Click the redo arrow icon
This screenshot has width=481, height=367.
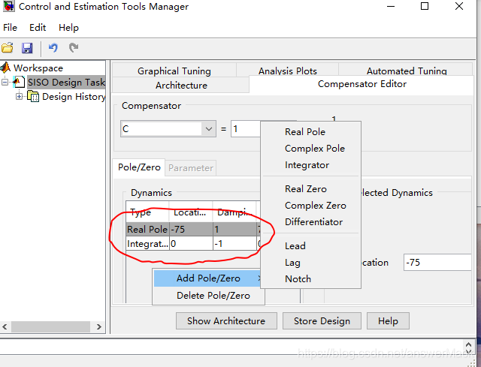point(74,48)
